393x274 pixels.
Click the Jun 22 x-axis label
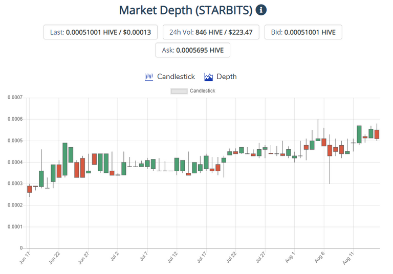tap(54, 258)
